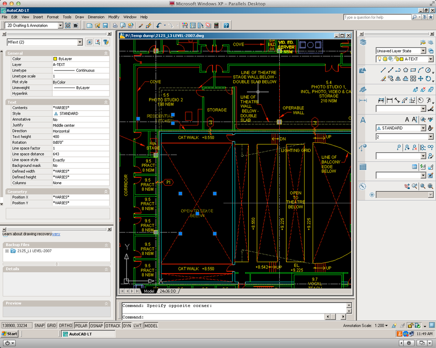
Task: Click the command line input area
Action: [223, 317]
